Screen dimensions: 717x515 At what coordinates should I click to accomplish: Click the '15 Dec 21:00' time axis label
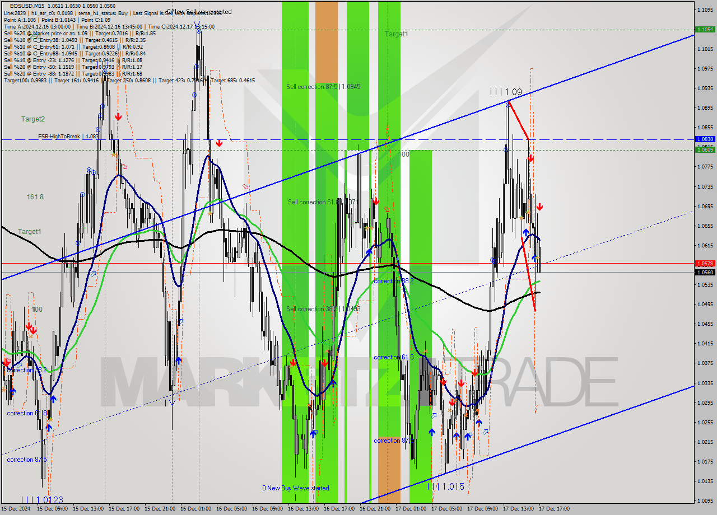(x=160, y=509)
